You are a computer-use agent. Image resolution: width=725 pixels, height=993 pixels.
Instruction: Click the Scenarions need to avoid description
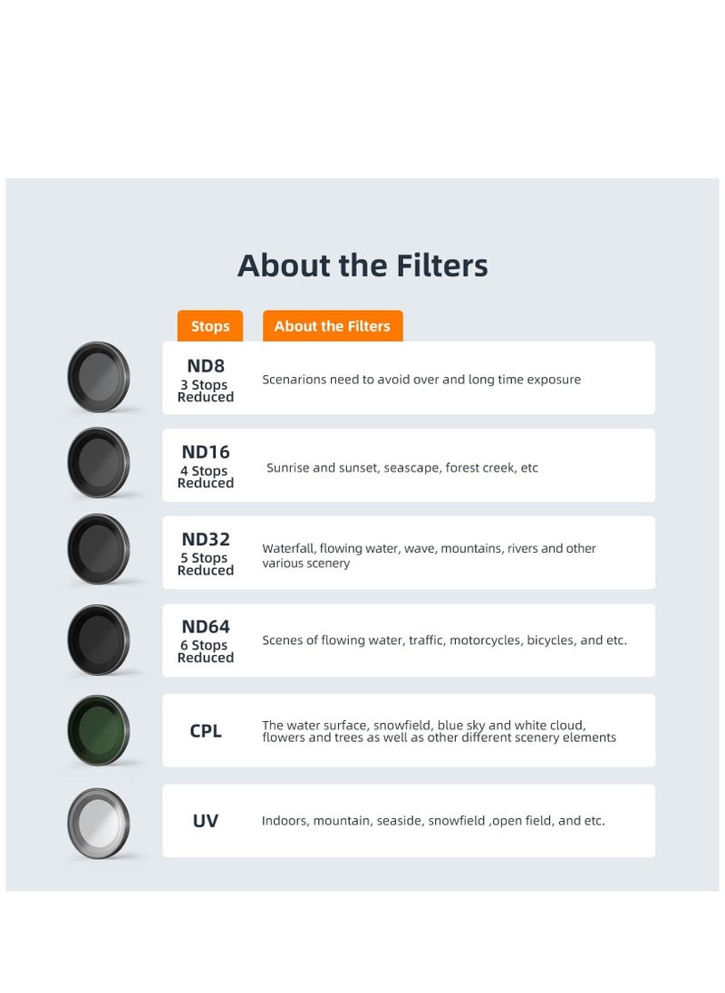(x=421, y=380)
